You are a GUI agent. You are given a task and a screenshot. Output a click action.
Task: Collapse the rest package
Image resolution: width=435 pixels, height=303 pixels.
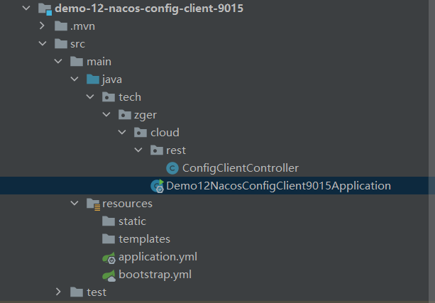(x=138, y=150)
